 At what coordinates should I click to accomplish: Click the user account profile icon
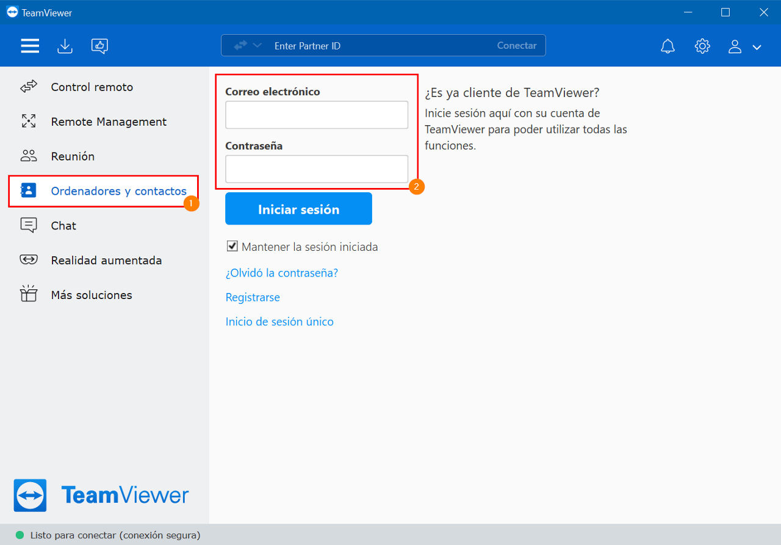click(735, 46)
